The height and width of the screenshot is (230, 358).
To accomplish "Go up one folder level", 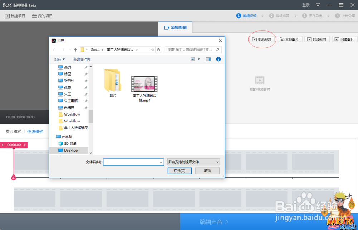I will point(75,50).
